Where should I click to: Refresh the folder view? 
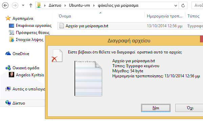coord(183,5)
